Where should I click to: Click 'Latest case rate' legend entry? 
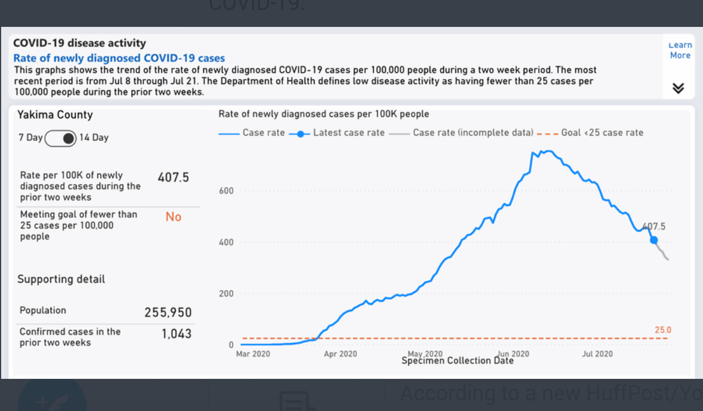tap(337, 133)
